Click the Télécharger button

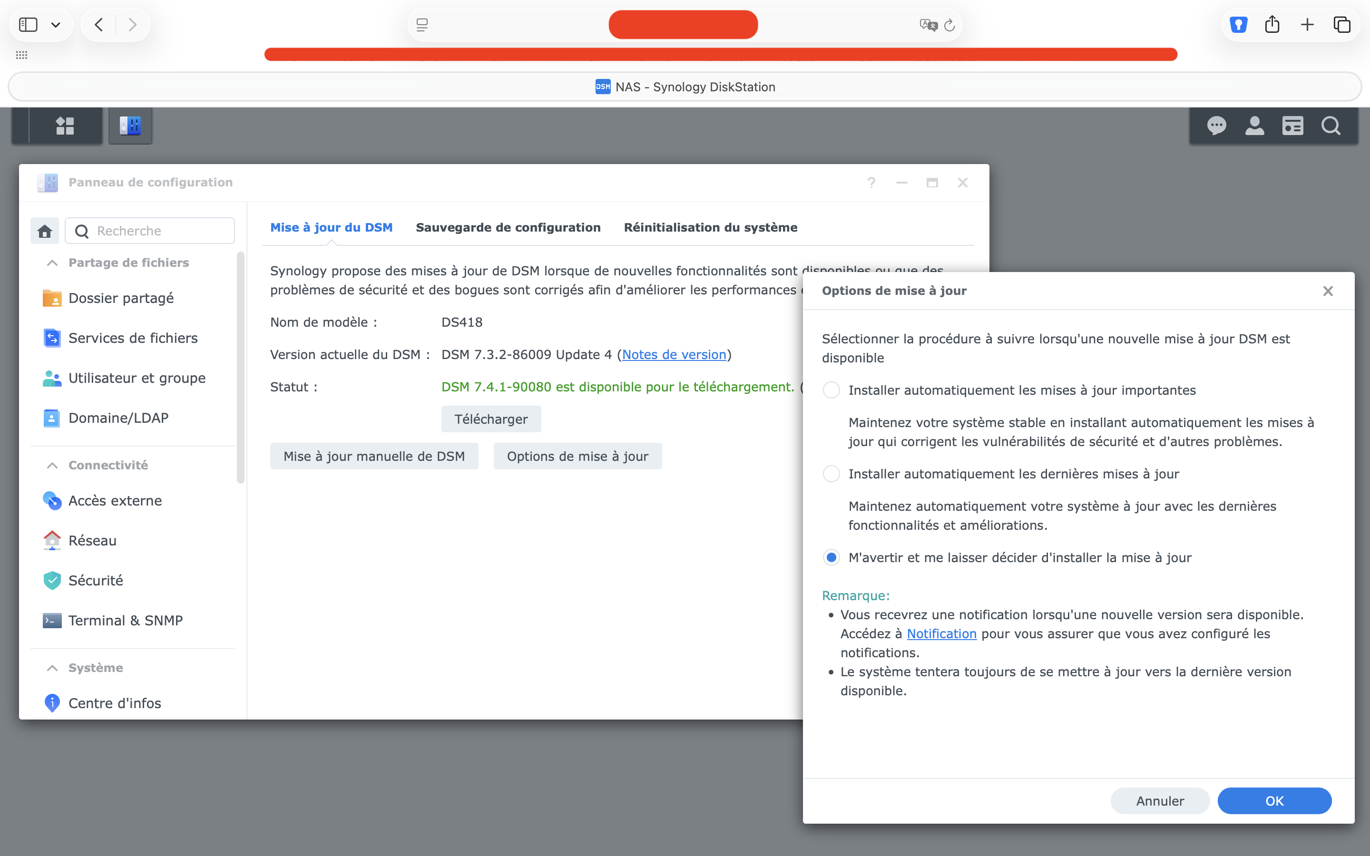pyautogui.click(x=491, y=419)
